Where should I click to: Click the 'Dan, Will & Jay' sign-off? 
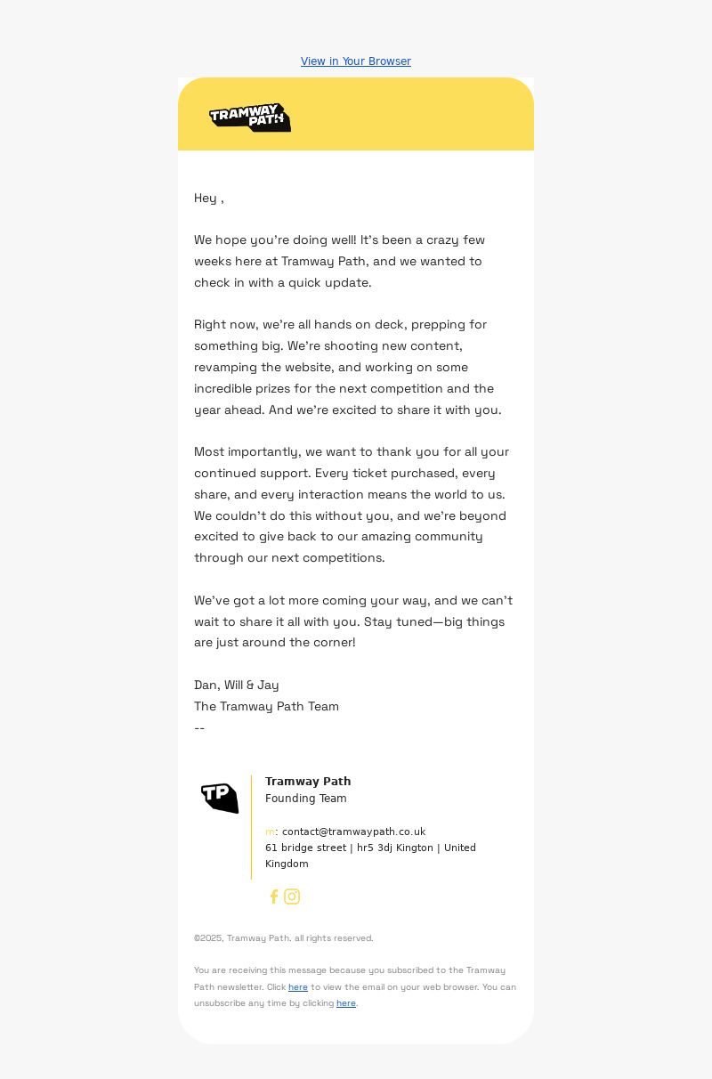[x=237, y=685]
